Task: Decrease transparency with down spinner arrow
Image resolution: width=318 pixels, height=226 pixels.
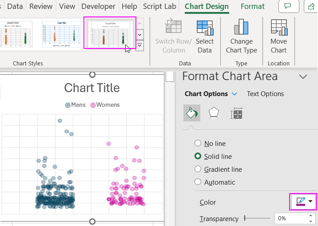Action: click(x=310, y=221)
